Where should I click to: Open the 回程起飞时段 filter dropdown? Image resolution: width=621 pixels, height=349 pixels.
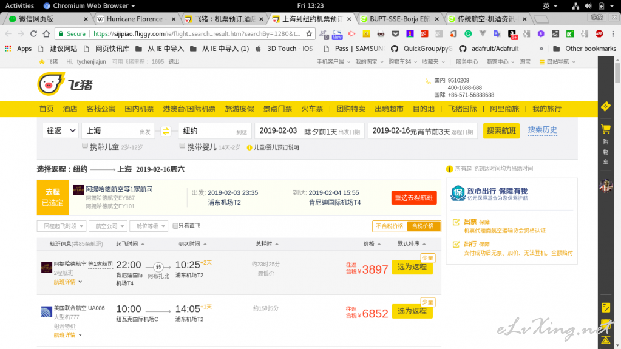tap(61, 226)
